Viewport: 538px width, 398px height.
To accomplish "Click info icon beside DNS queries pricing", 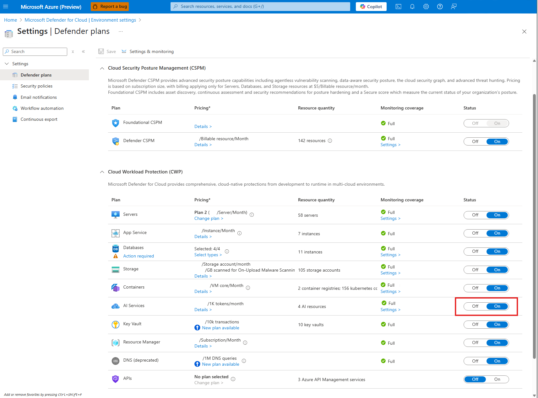I will click(x=244, y=361).
